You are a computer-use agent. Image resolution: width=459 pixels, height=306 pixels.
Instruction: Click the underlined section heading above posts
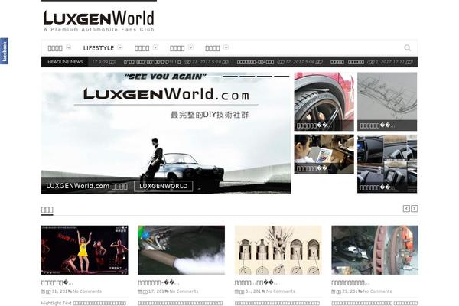click(47, 210)
